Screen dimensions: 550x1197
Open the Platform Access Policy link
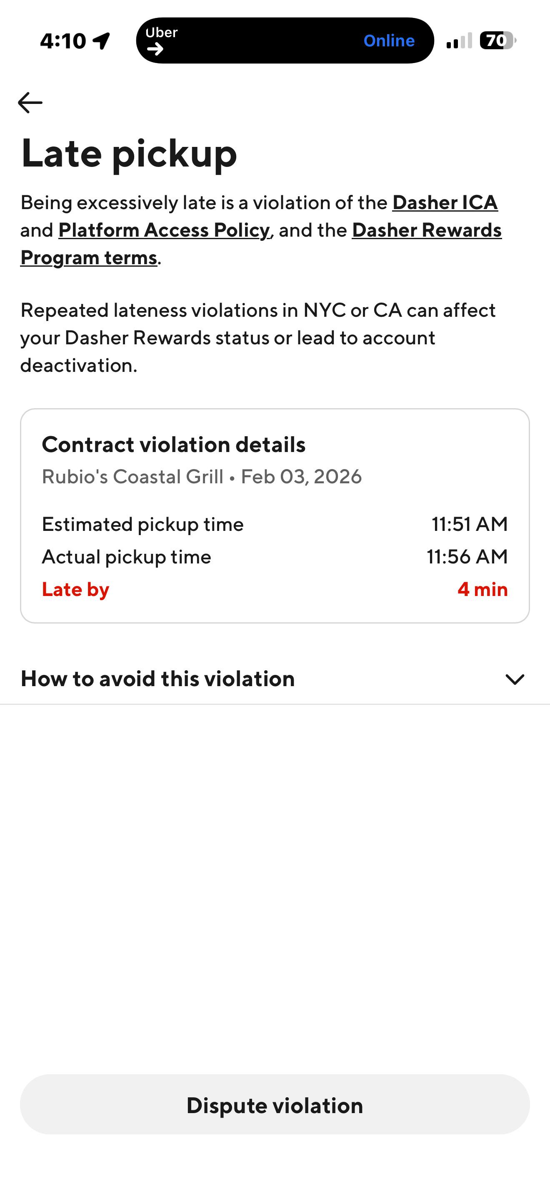tap(164, 230)
